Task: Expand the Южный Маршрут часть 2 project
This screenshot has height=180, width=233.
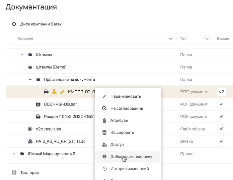Action: click(x=14, y=154)
